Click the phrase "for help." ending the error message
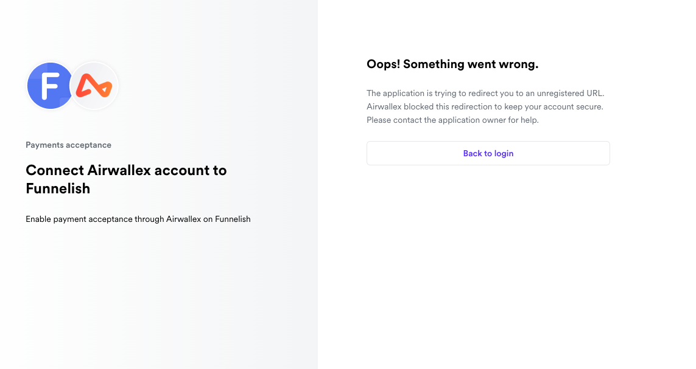The image size is (696, 369). point(523,120)
